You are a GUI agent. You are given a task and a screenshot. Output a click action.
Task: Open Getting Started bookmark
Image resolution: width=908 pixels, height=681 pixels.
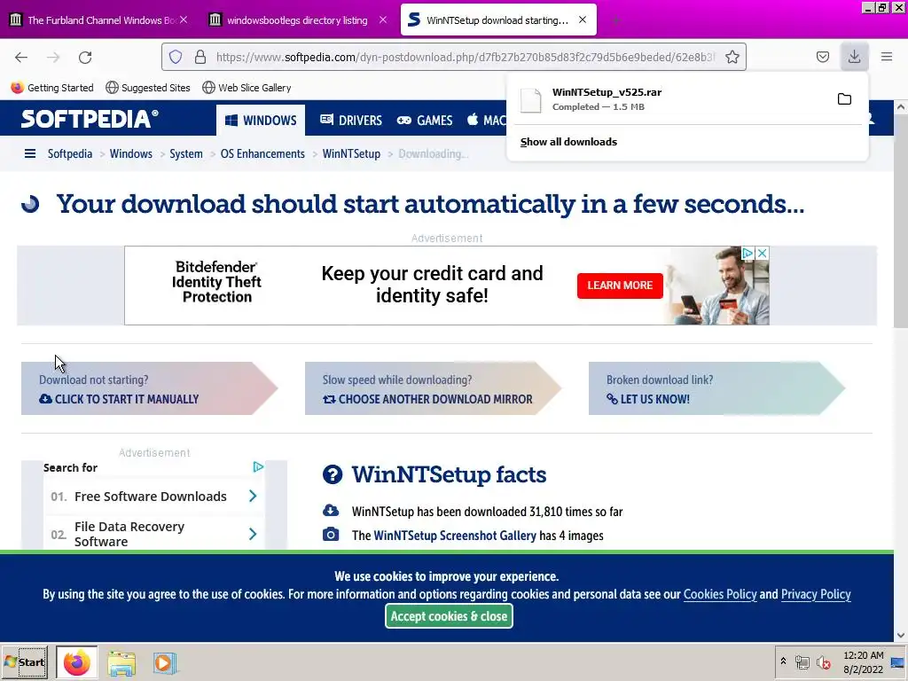coord(52,88)
